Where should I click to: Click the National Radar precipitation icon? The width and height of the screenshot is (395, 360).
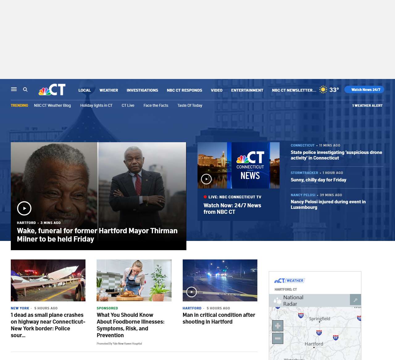277,300
